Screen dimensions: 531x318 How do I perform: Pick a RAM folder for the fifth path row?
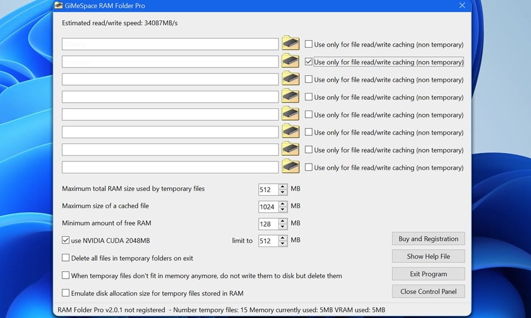tap(291, 114)
